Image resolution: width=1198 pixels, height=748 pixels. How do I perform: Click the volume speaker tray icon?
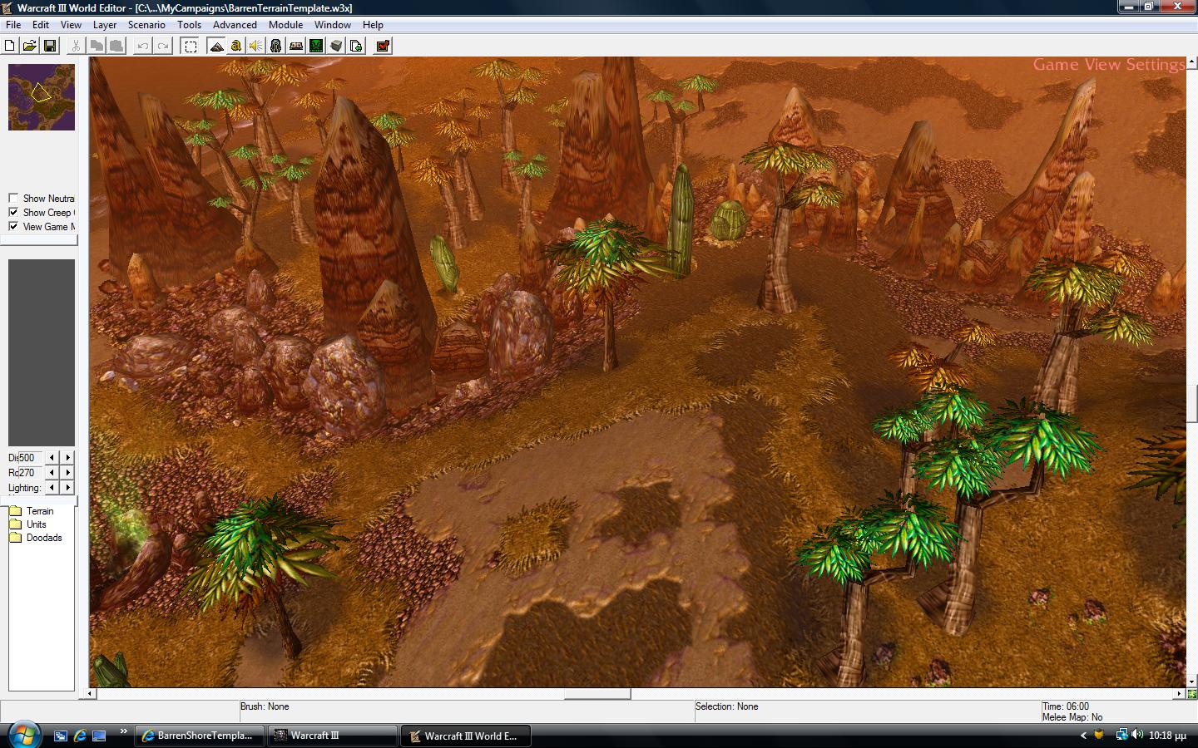click(1136, 735)
